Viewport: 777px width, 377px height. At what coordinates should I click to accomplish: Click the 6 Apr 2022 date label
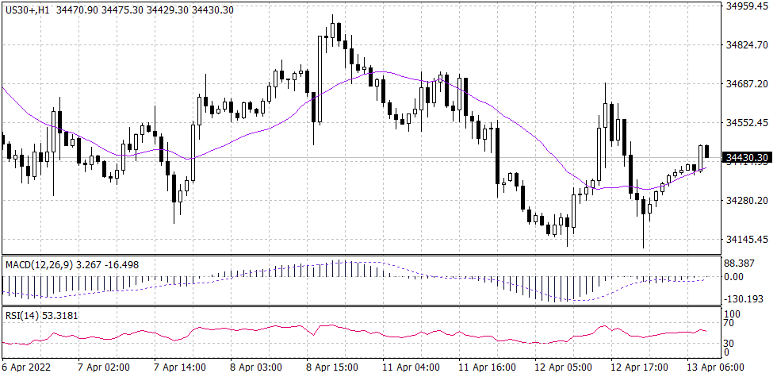[x=29, y=367]
